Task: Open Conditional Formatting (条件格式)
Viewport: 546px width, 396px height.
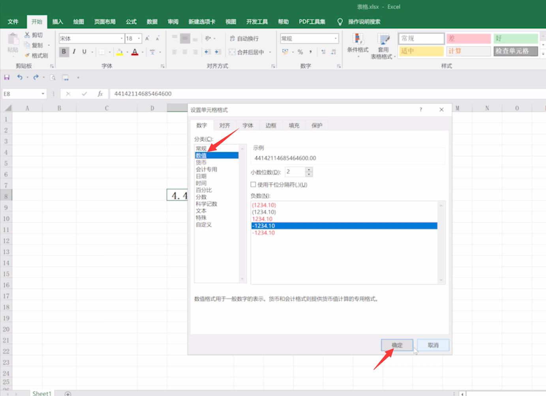Action: pos(358,46)
